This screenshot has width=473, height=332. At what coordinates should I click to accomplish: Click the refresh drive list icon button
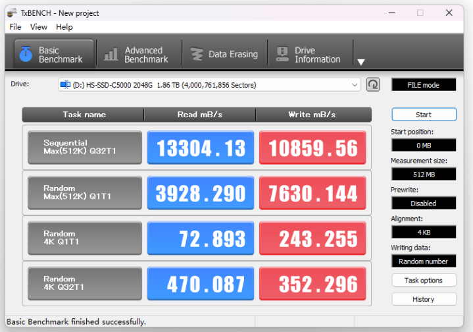(x=373, y=84)
